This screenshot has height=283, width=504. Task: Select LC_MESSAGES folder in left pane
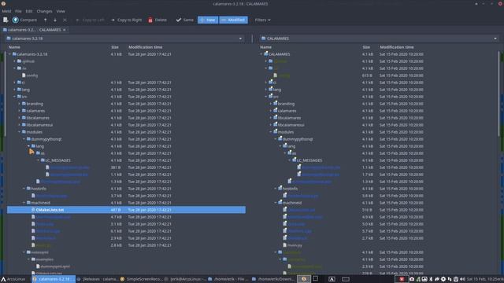pyautogui.click(x=57, y=160)
